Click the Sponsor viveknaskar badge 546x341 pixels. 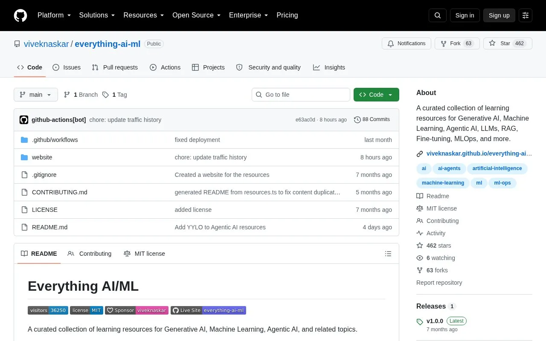pos(136,310)
